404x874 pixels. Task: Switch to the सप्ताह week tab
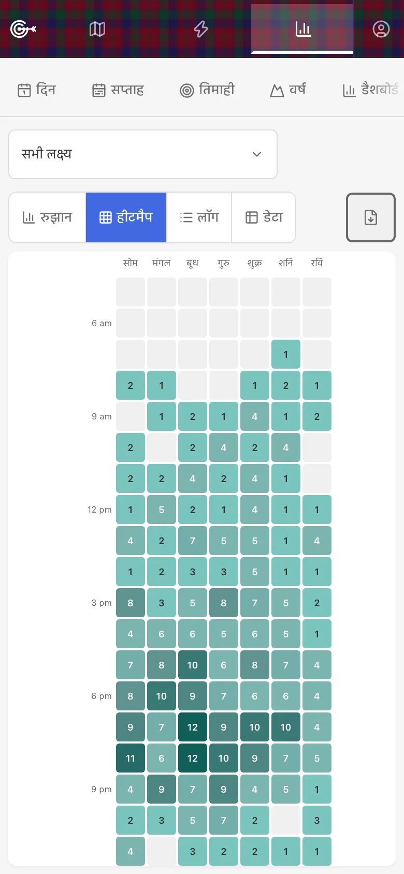click(118, 90)
